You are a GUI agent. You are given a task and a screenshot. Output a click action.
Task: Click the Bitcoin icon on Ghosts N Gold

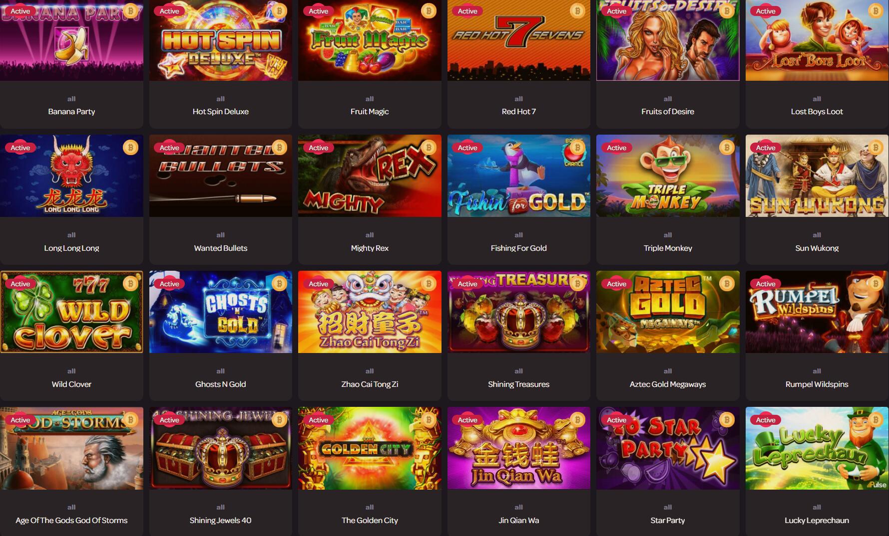(279, 284)
